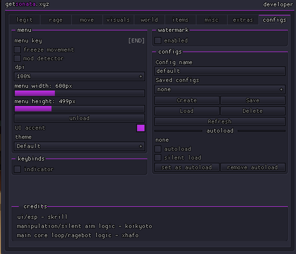Screen dimensions: 296x254
Task: Open the extras tab
Action: coord(243,20)
